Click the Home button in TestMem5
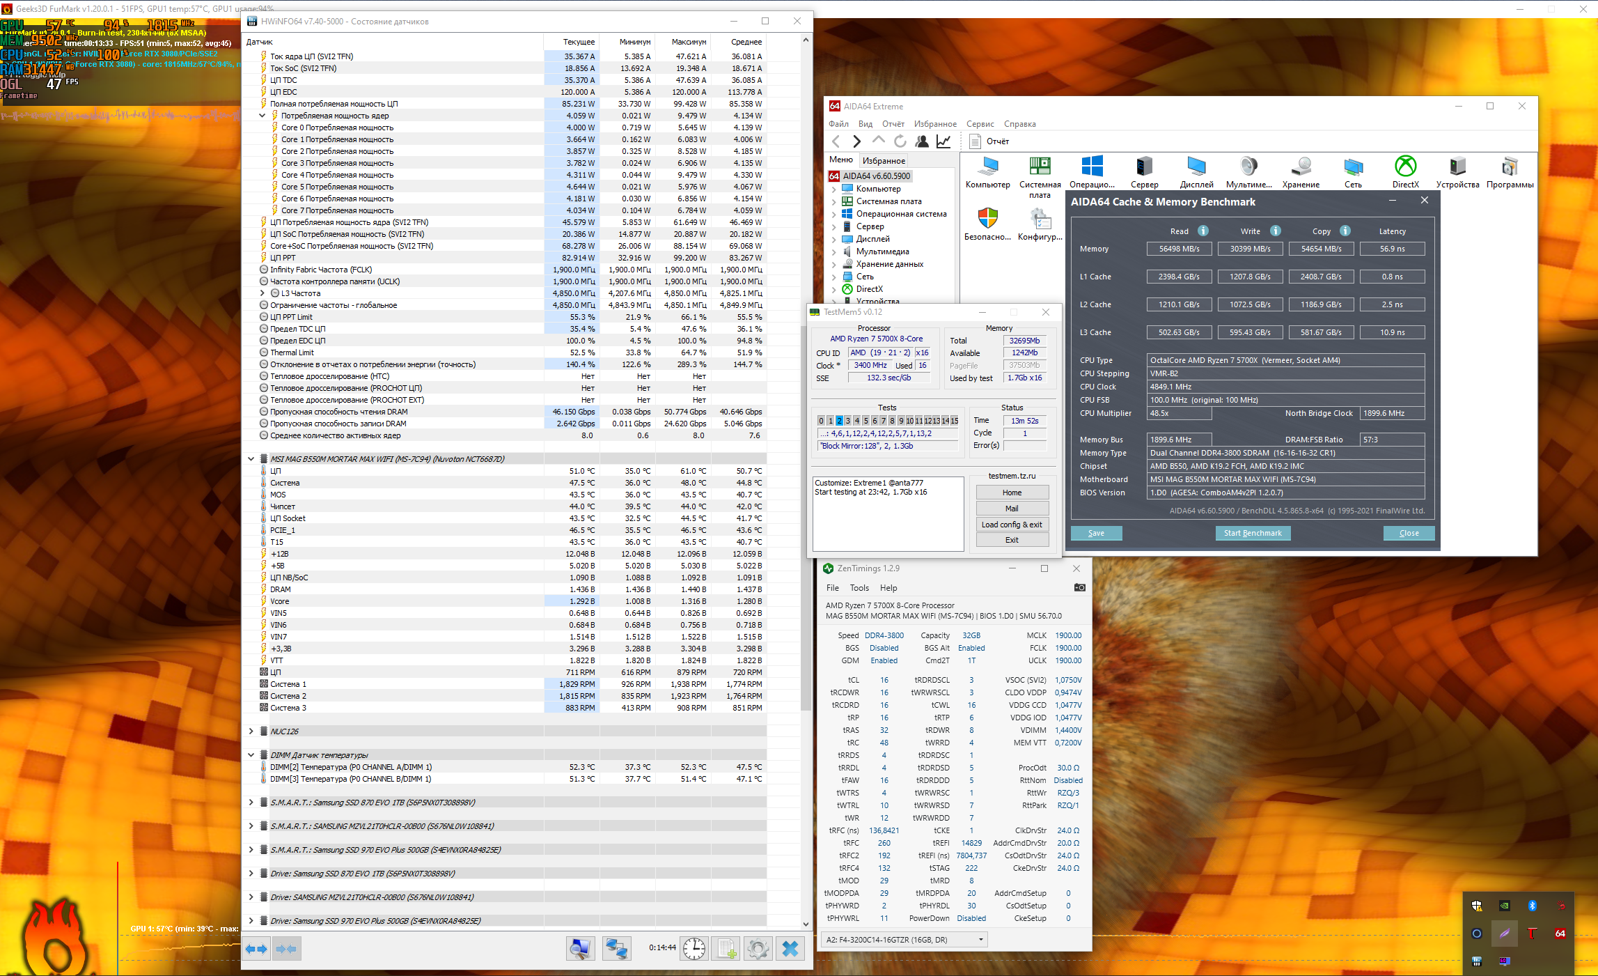1598x976 pixels. [x=1012, y=493]
